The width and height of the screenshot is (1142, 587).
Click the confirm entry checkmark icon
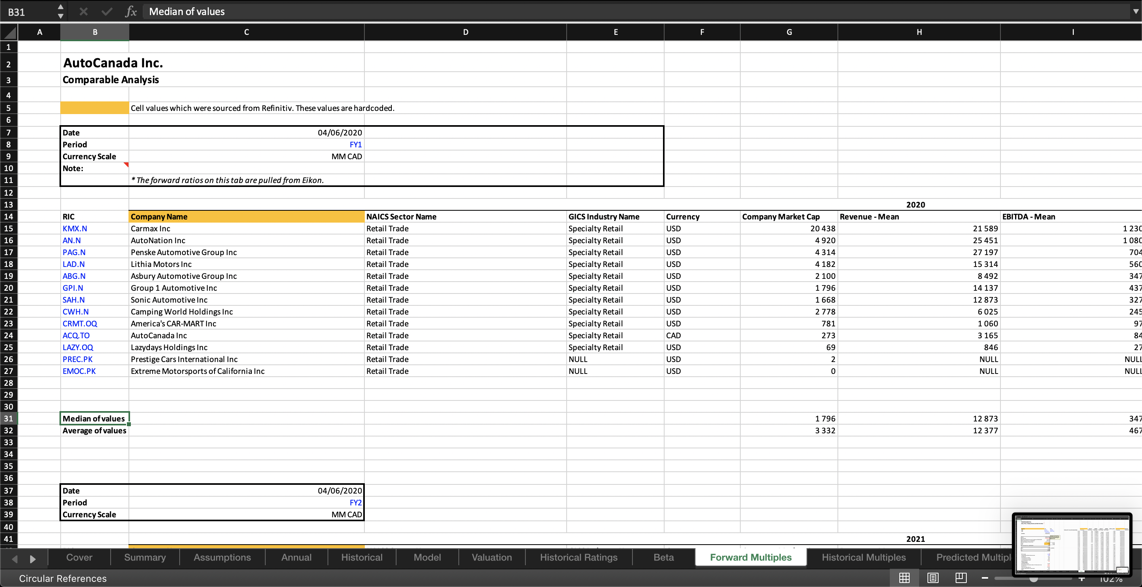tap(107, 11)
